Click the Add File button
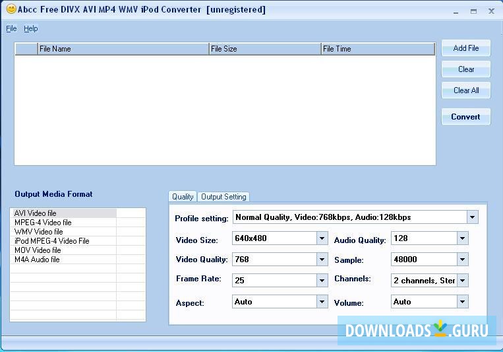The height and width of the screenshot is (352, 503). [466, 48]
